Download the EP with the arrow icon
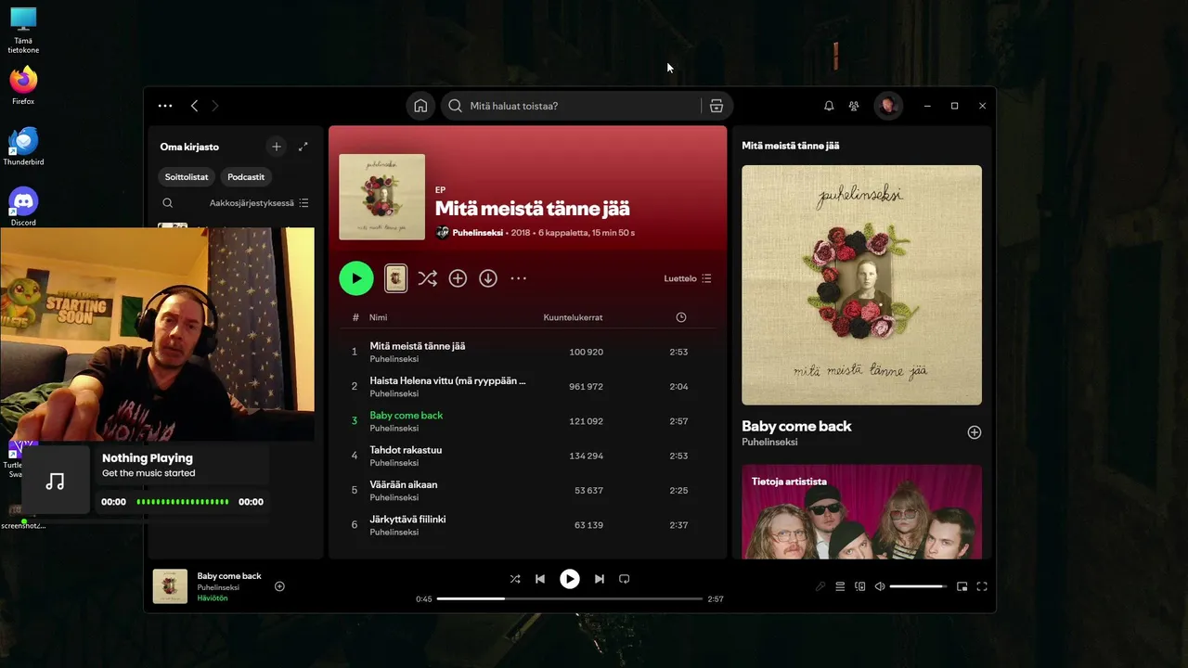This screenshot has width=1188, height=668. 488,278
